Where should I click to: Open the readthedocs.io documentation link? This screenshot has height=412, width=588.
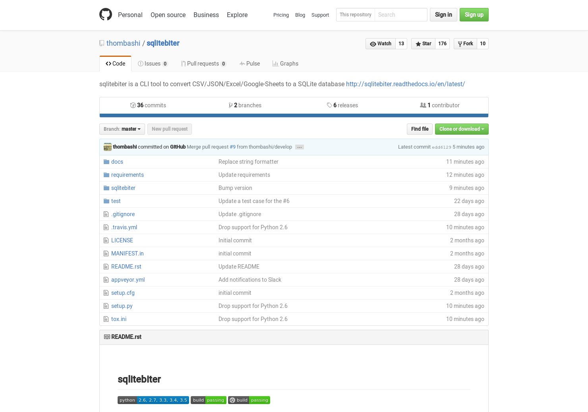pos(405,84)
